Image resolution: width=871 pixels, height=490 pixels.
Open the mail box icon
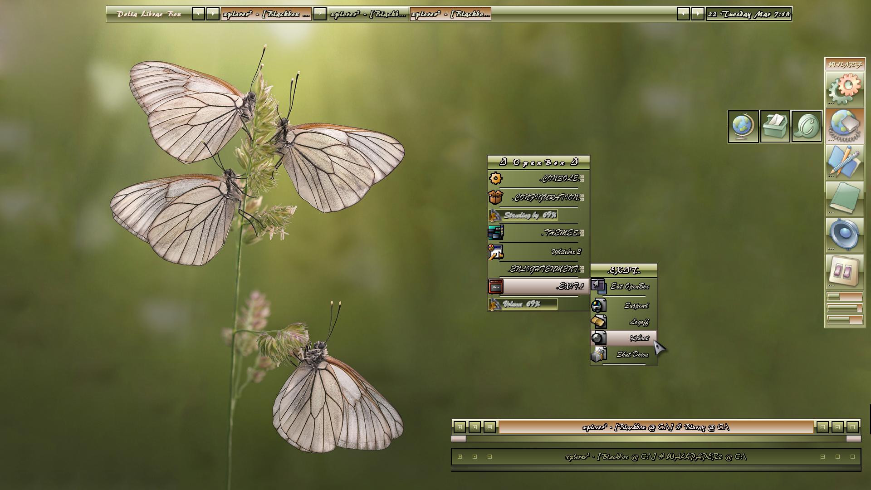pyautogui.click(x=775, y=126)
